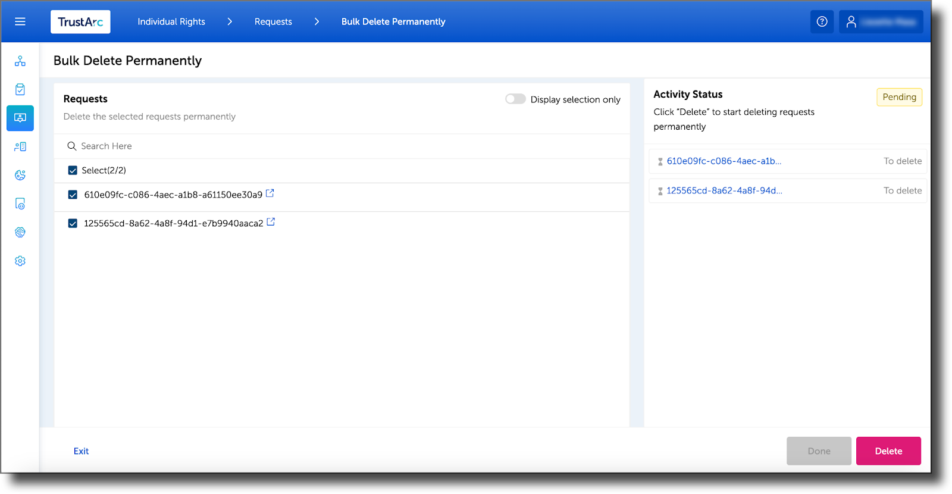The width and height of the screenshot is (952, 494).
Task: Click hourglass icon beside 125565cd status
Action: click(x=660, y=191)
